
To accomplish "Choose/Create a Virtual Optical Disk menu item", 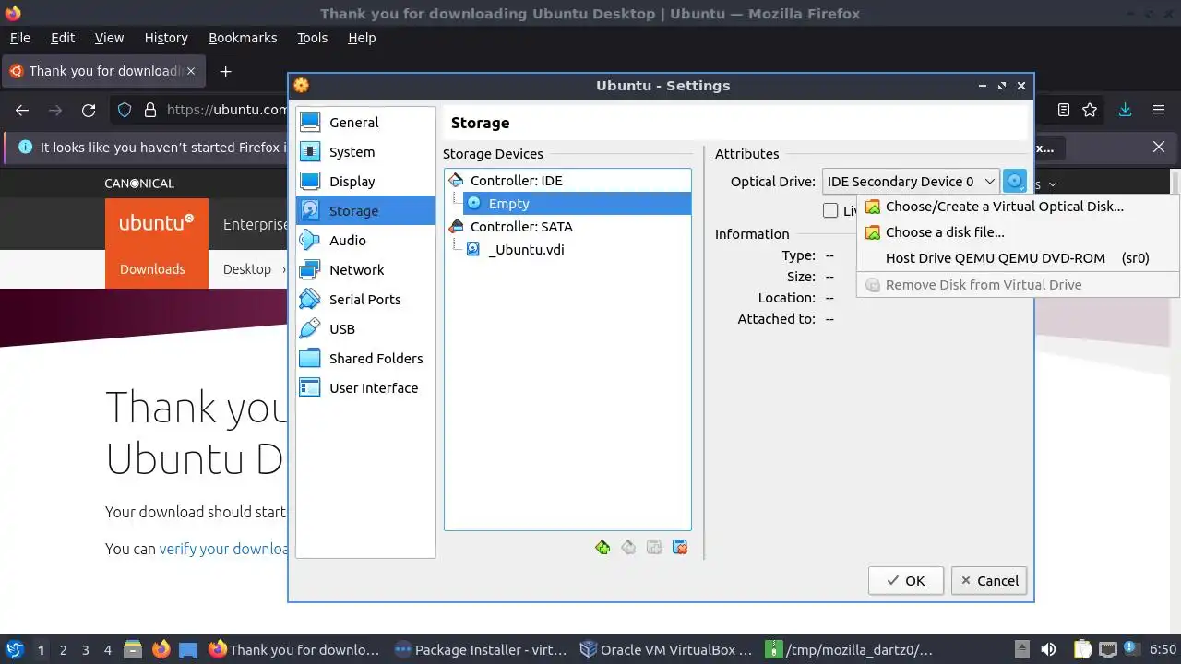I will coord(1018,207).
